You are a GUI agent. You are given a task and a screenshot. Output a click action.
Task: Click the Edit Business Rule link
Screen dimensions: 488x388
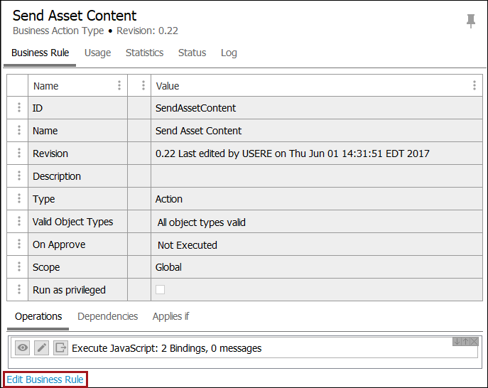[x=45, y=380]
